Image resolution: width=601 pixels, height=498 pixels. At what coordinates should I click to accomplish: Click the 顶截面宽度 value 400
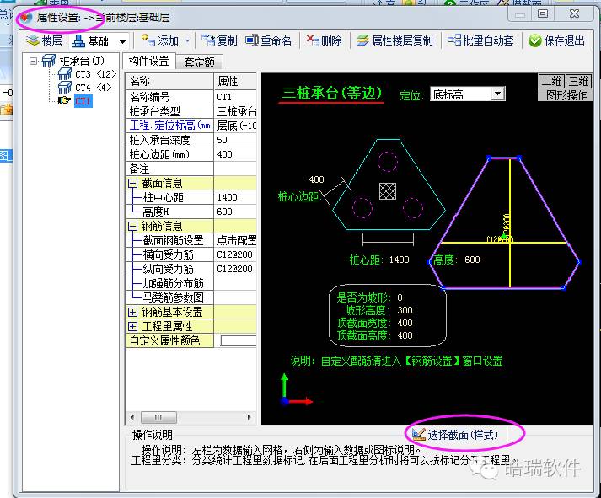(x=405, y=323)
